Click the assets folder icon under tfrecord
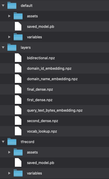 [18, 152]
